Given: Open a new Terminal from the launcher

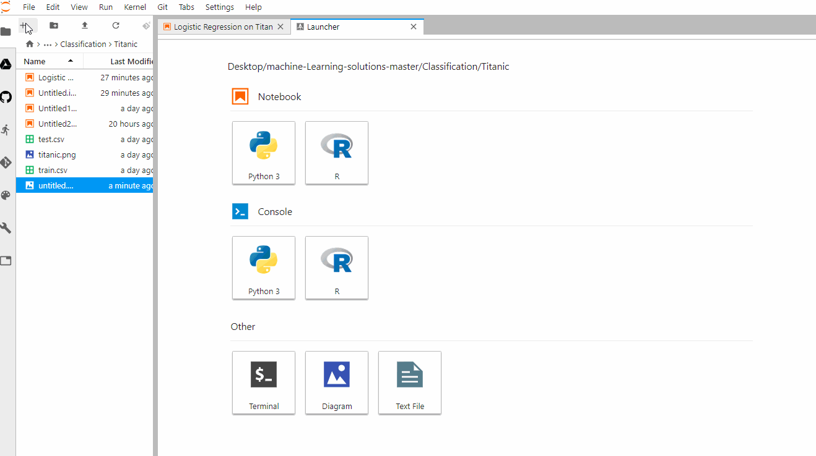Looking at the screenshot, I should pyautogui.click(x=264, y=382).
